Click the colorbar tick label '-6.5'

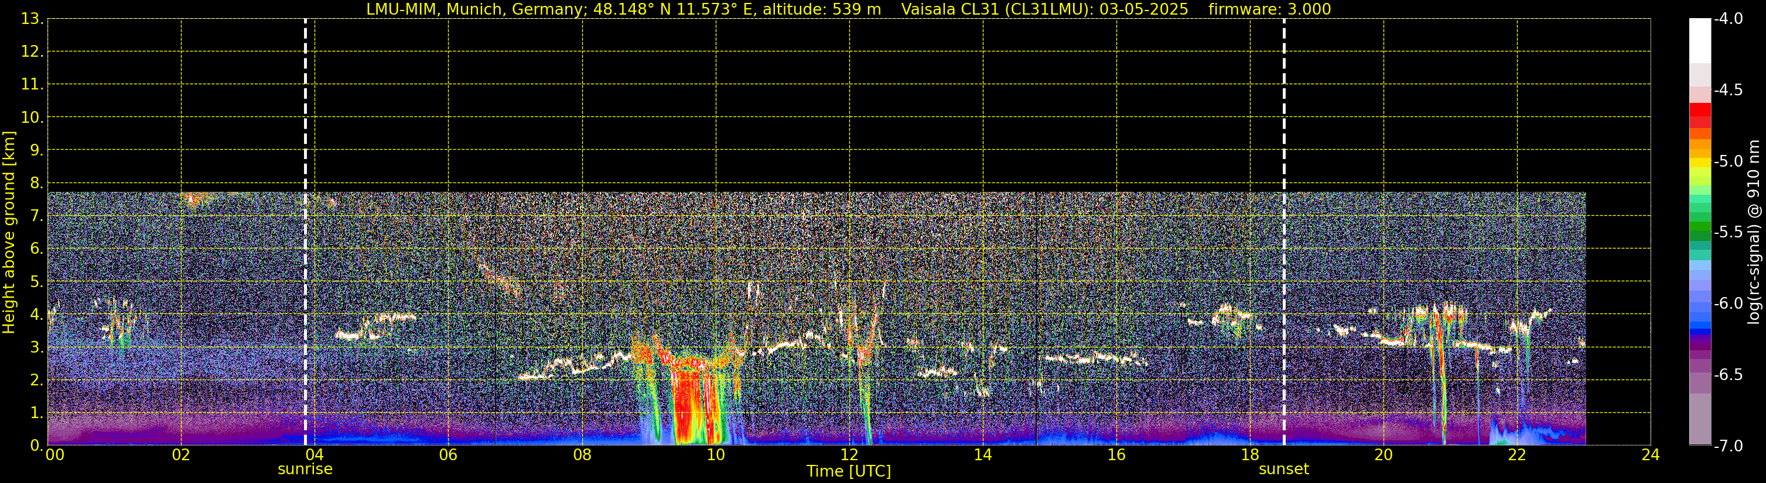[x=1727, y=375]
